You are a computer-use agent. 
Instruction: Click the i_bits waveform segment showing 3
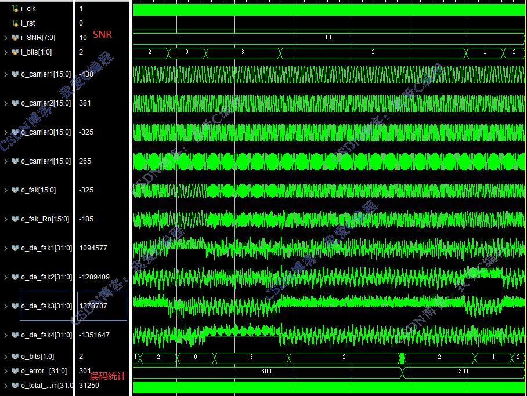pyautogui.click(x=243, y=53)
